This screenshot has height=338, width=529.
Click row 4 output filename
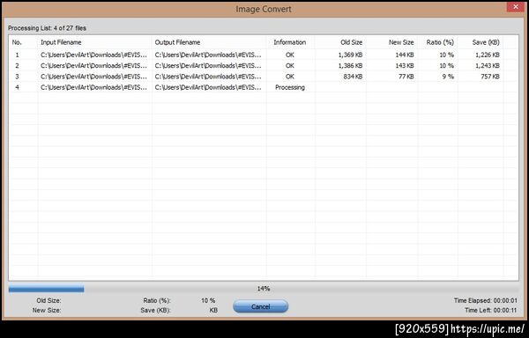coord(208,87)
